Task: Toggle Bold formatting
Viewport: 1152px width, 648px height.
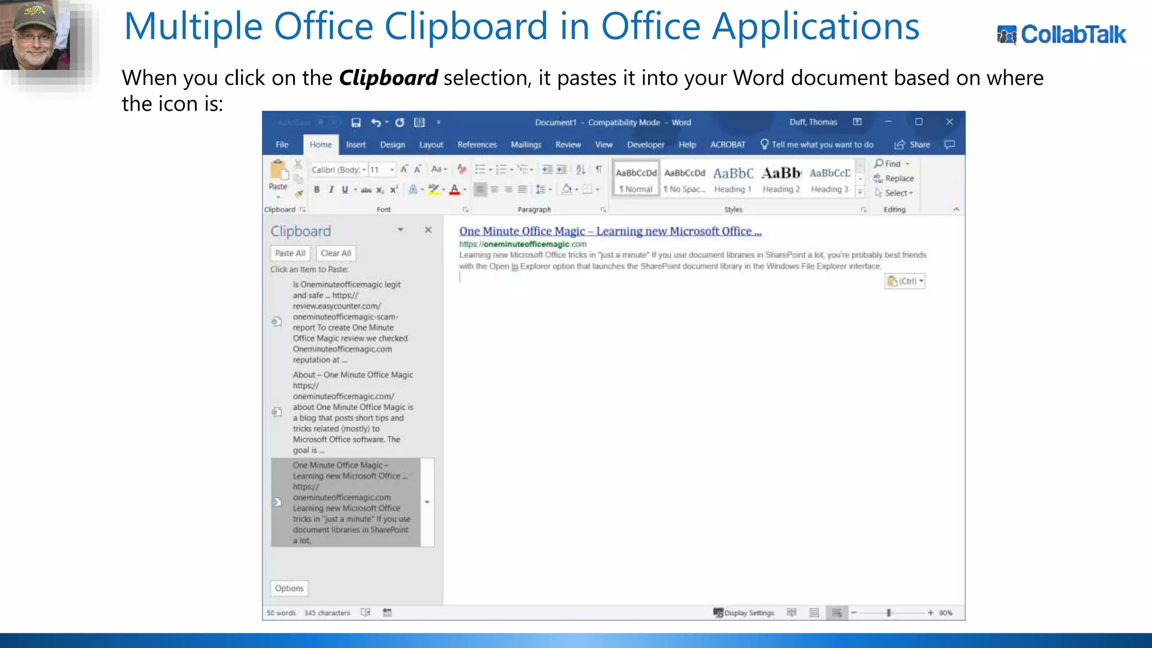Action: [317, 190]
